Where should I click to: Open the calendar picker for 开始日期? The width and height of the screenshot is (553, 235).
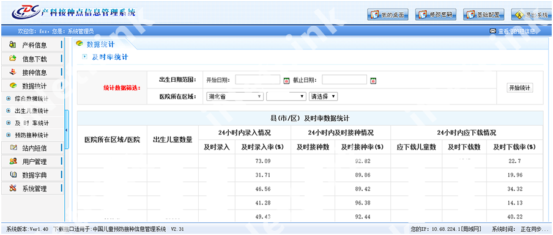286,81
